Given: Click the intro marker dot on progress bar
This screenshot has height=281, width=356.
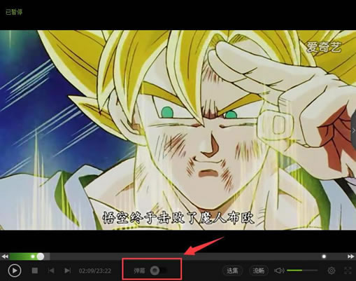Looking at the screenshot, I should click(33, 256).
